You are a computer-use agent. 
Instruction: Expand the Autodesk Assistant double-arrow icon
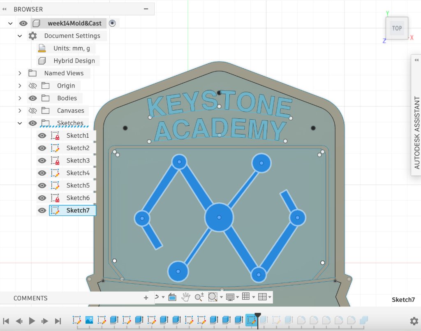pos(416,60)
